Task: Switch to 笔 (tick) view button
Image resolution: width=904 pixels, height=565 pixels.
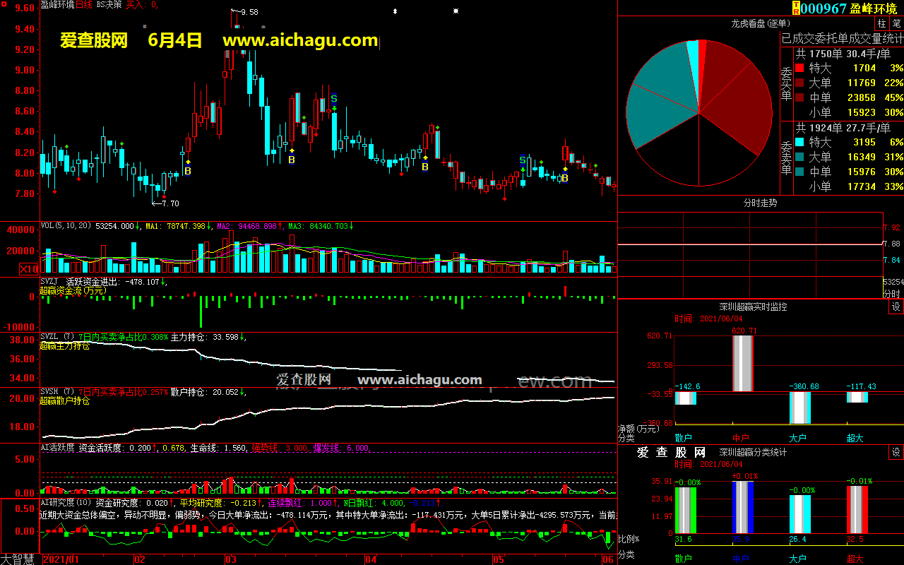Action: pyautogui.click(x=896, y=23)
